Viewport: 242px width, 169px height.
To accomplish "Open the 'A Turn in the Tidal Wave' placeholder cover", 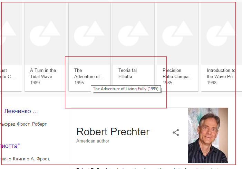I will 45,33.
